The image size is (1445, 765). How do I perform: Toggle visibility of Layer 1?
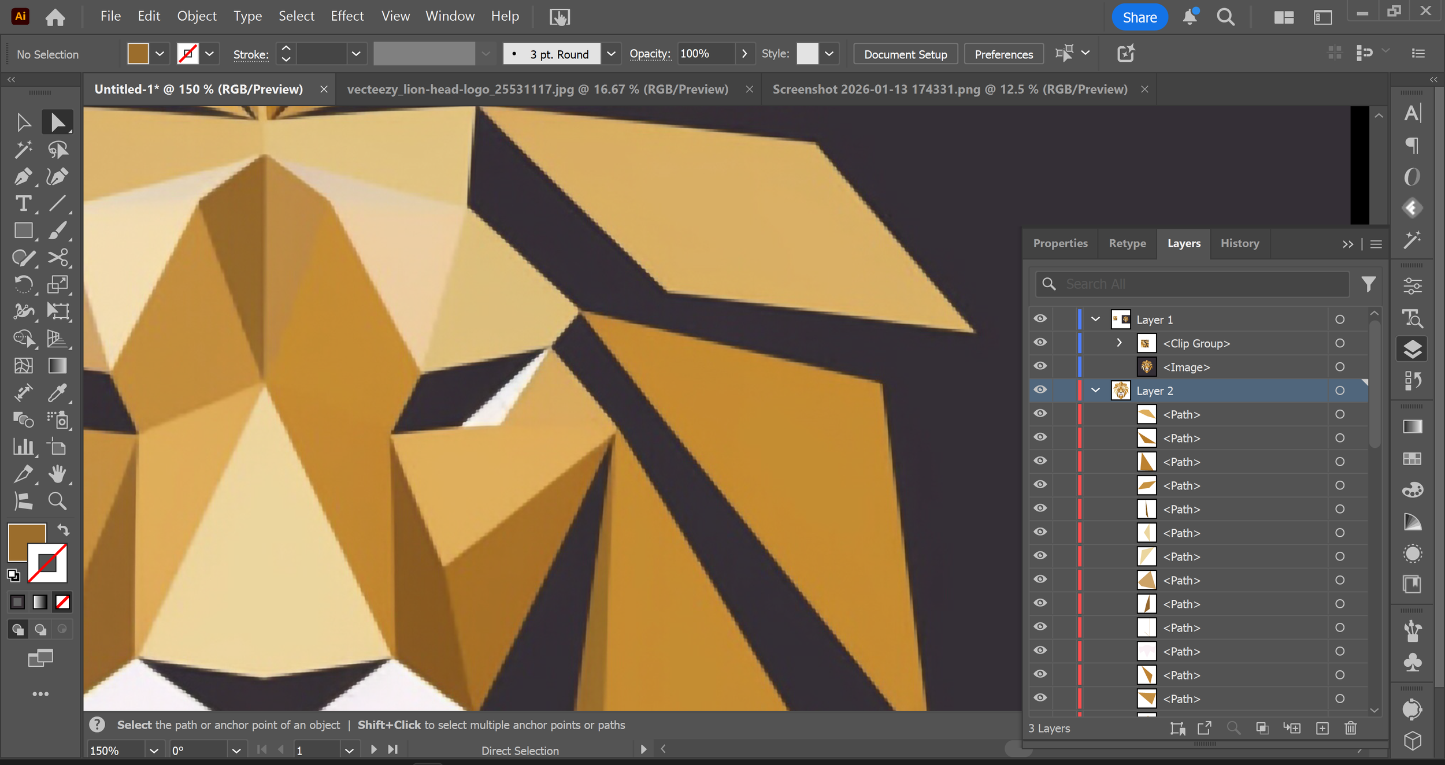(x=1040, y=318)
